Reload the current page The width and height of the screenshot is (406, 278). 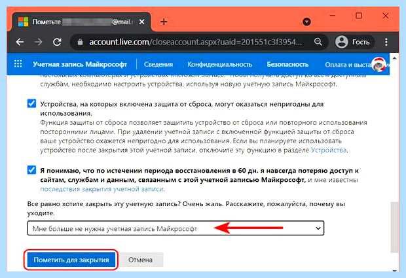tap(57, 42)
